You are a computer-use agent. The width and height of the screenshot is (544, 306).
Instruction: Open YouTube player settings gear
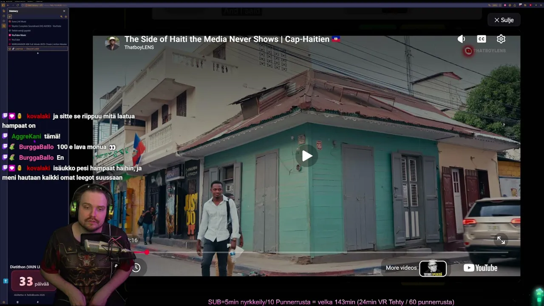click(x=501, y=39)
